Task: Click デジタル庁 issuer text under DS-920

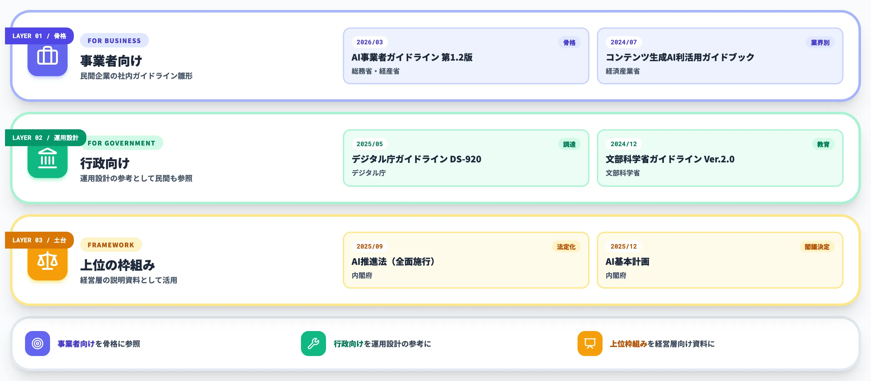Action: 369,173
